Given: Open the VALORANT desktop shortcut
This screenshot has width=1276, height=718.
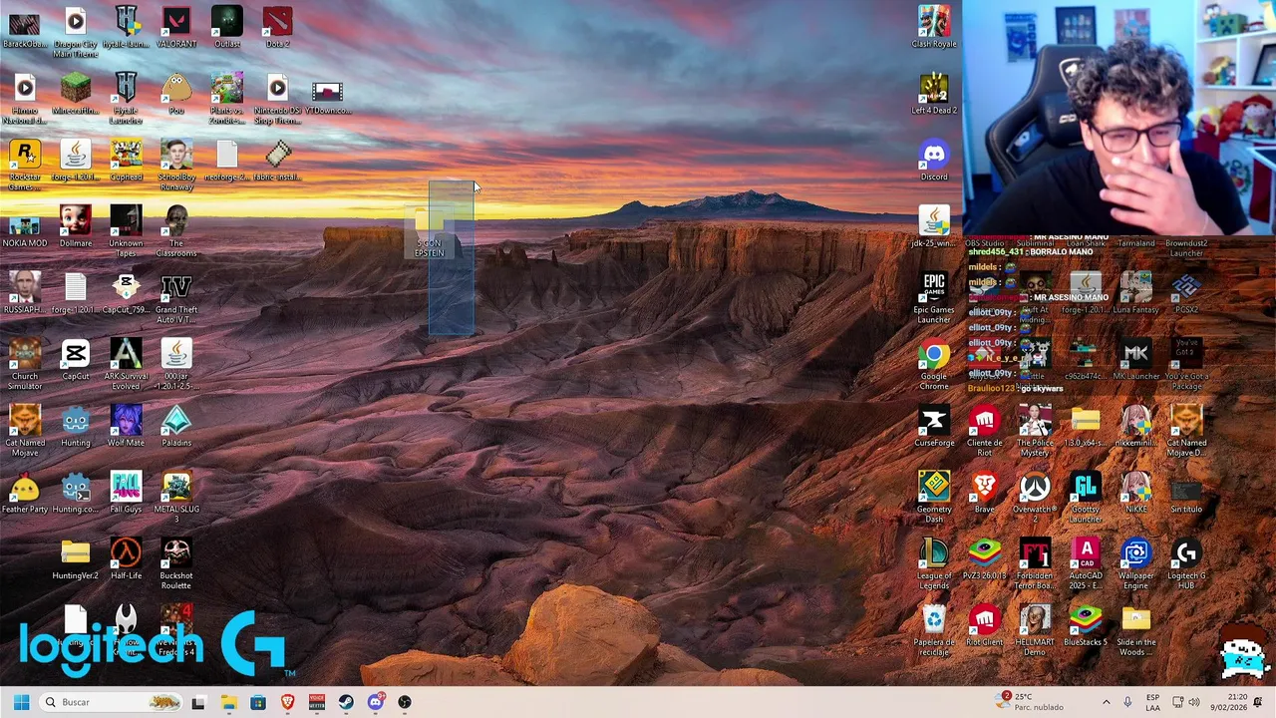Looking at the screenshot, I should click(x=176, y=27).
